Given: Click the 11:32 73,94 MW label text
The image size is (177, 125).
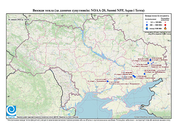Looking at the screenshot, I should tap(114, 82).
